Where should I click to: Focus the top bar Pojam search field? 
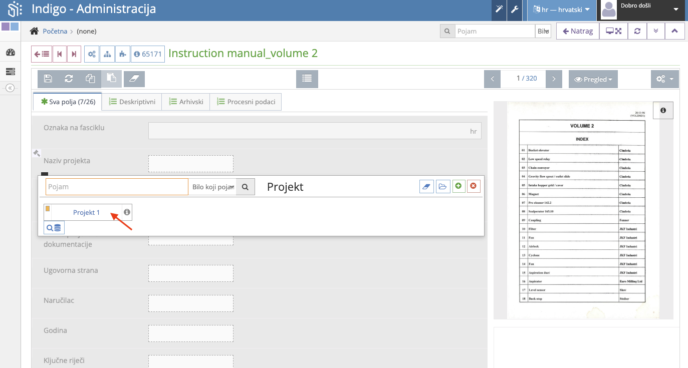[x=495, y=31]
